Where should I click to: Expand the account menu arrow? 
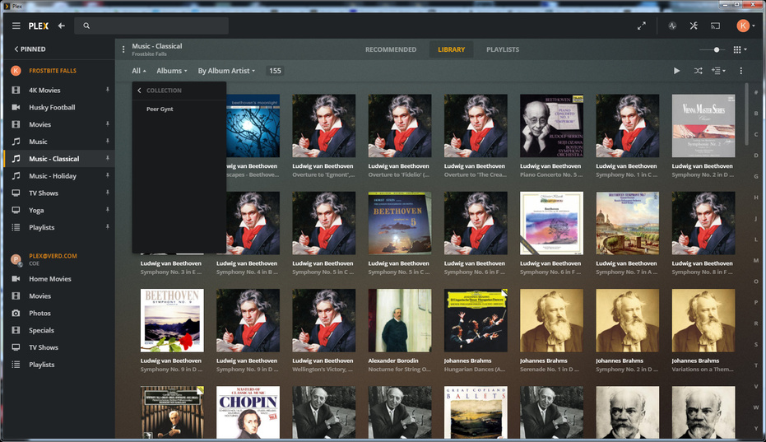click(x=754, y=26)
